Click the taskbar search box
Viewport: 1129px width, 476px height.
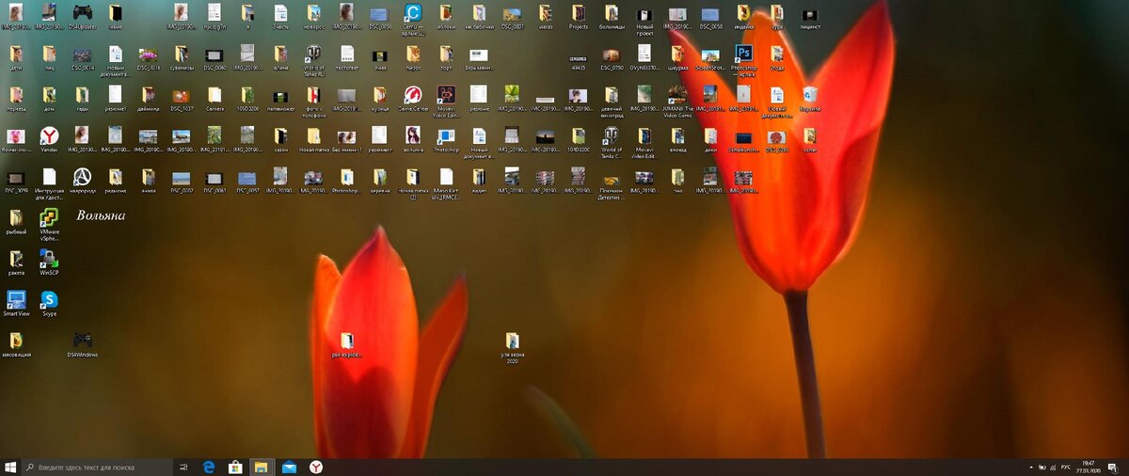pyautogui.click(x=97, y=467)
